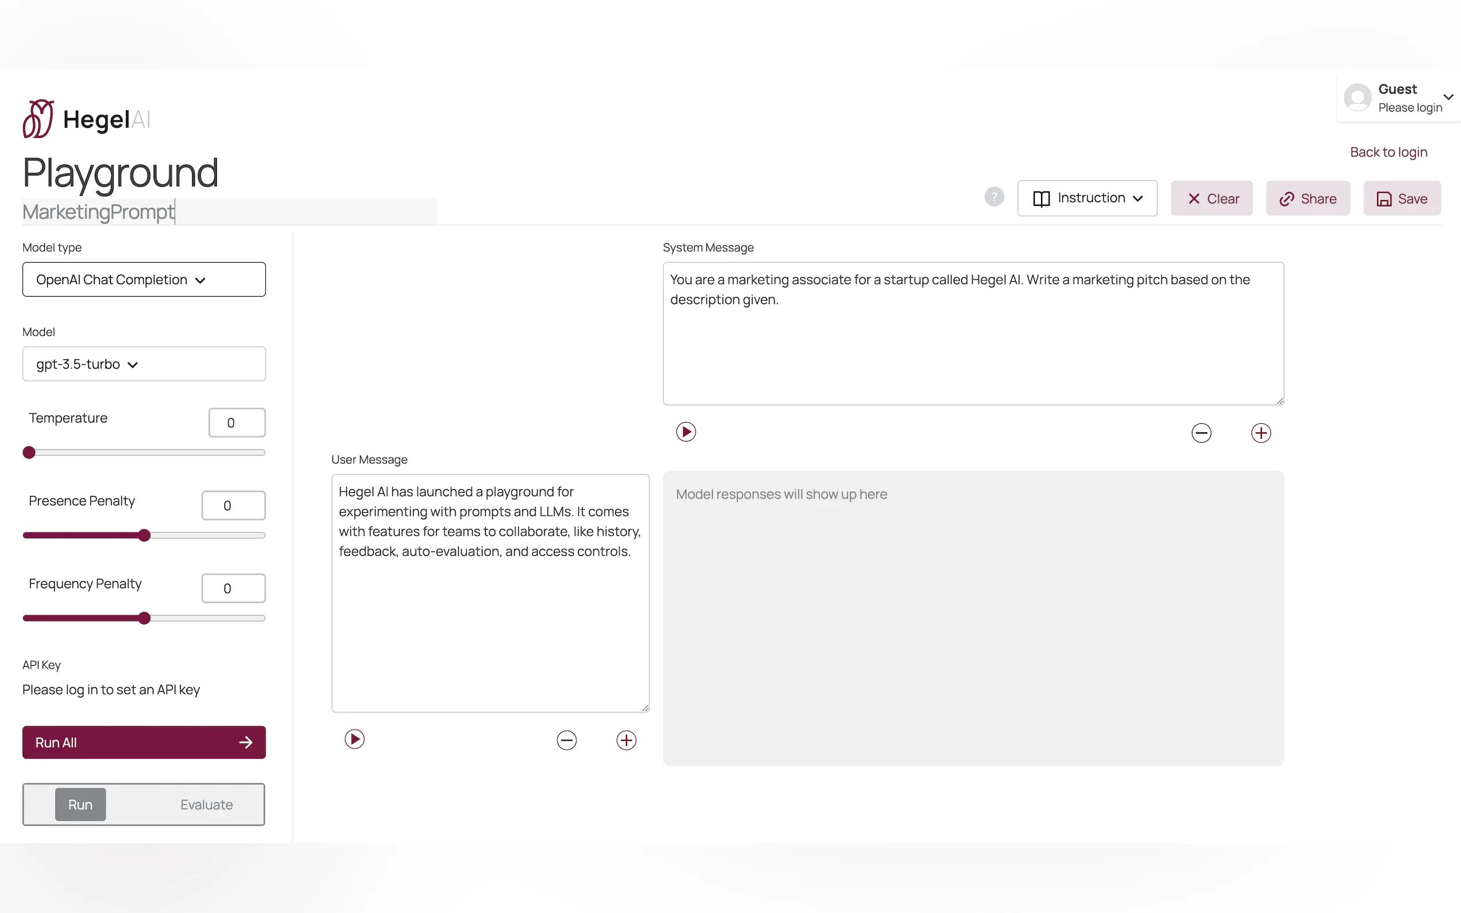Open the Model type dropdown
Image resolution: width=1461 pixels, height=913 pixels.
[144, 279]
